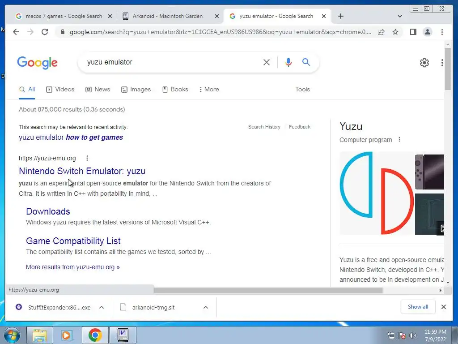This screenshot has height=344, width=458.
Task: Click Show all downloads button
Action: pos(418,306)
